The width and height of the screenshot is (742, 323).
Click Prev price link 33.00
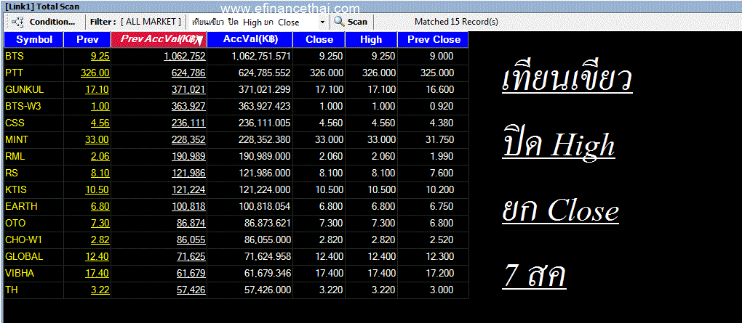point(97,140)
